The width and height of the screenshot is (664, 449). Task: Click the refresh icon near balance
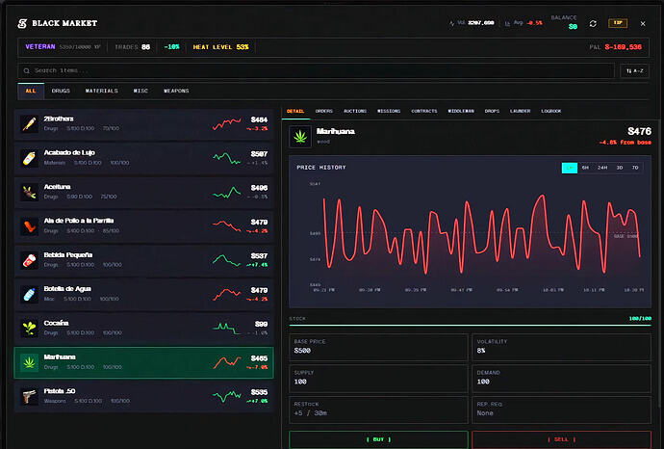(x=593, y=23)
